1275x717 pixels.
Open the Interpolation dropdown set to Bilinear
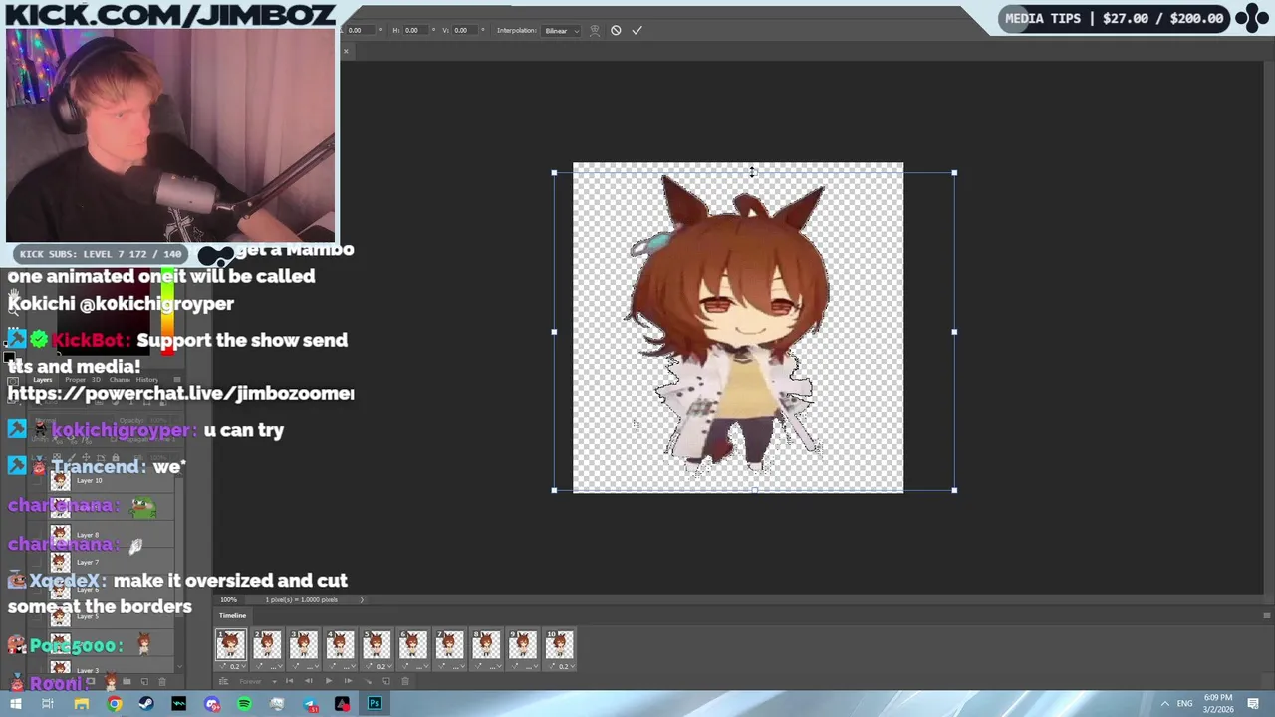pos(561,30)
